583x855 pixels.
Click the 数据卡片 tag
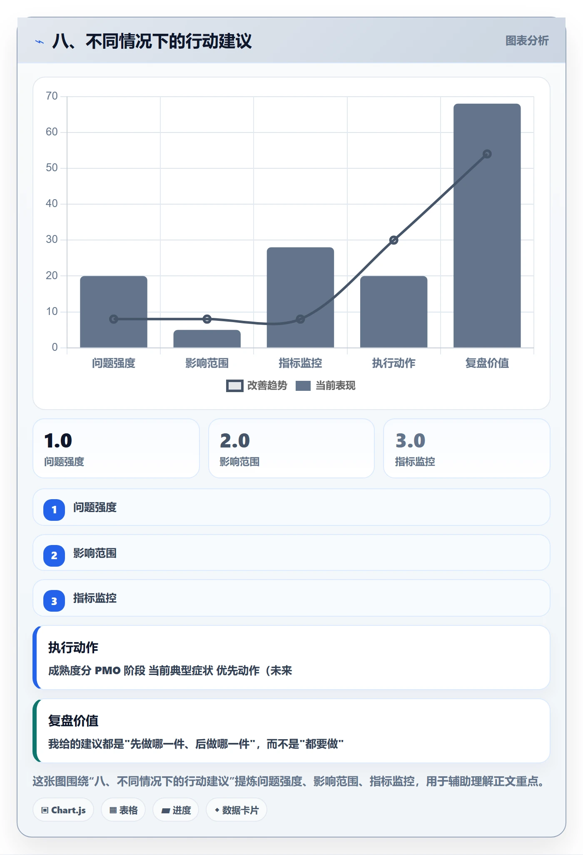click(x=237, y=810)
